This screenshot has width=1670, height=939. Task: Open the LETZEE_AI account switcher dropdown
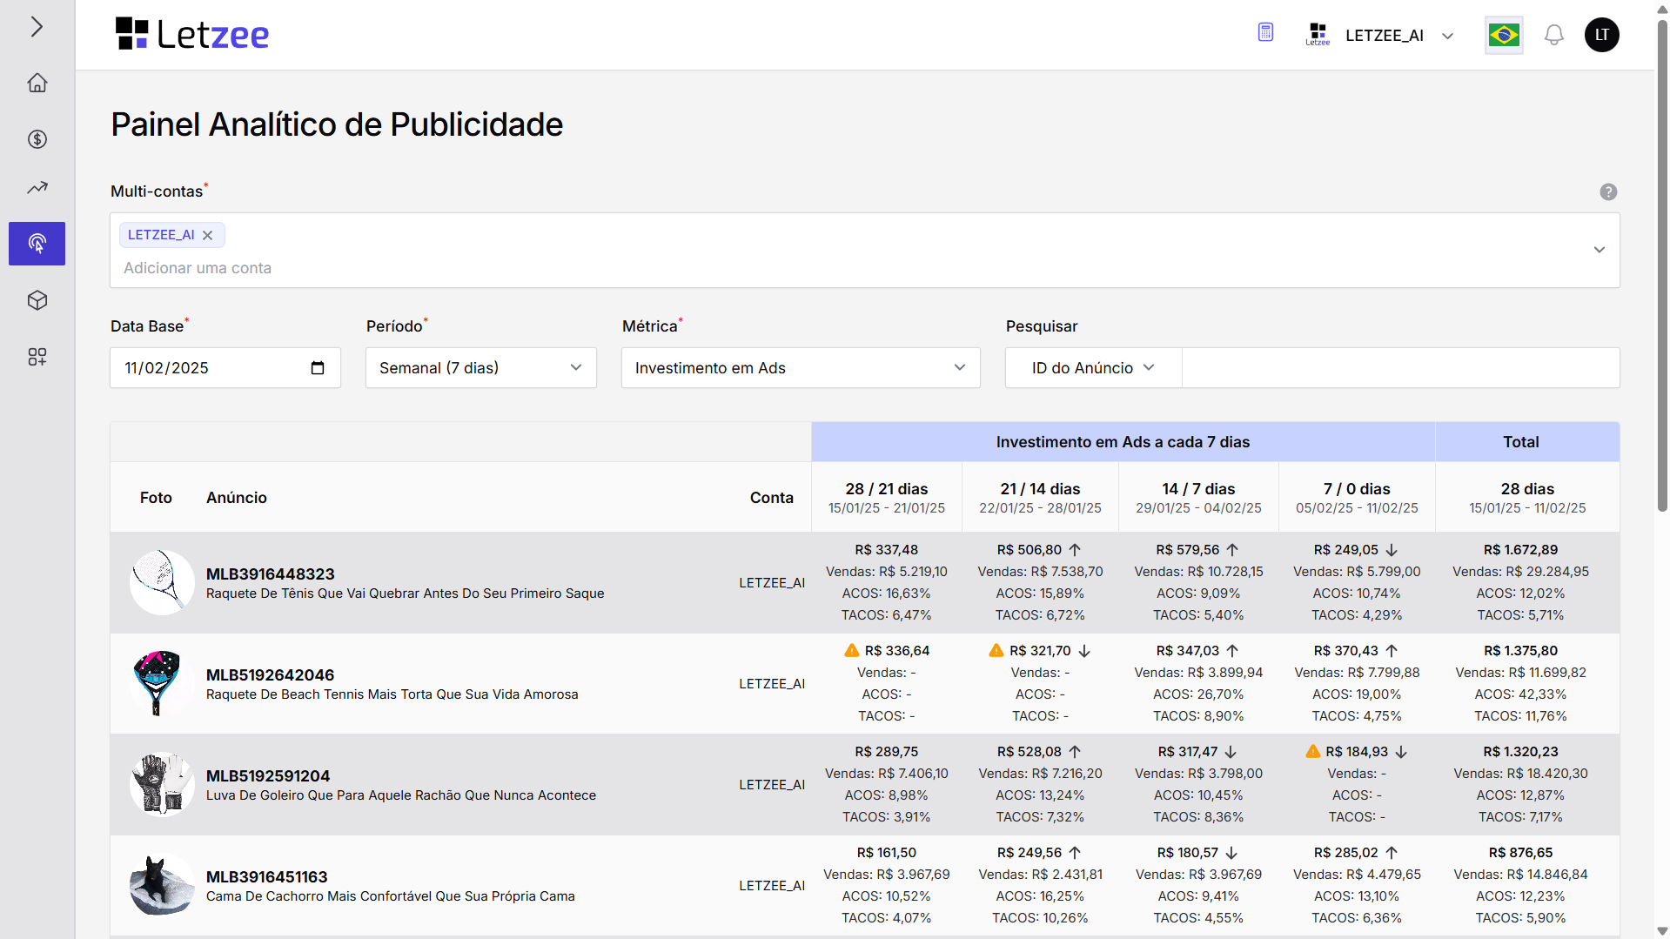(1380, 36)
